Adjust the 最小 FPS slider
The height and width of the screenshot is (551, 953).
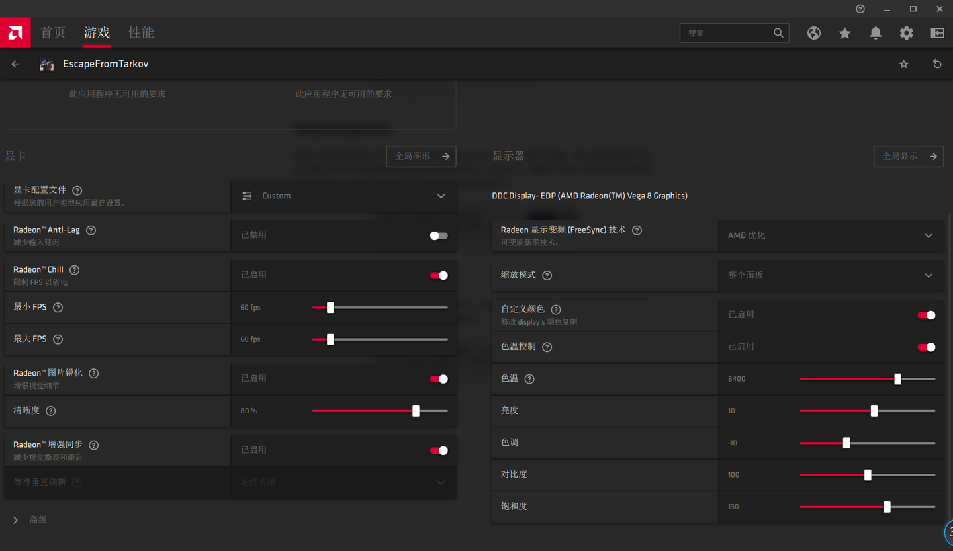(380, 308)
